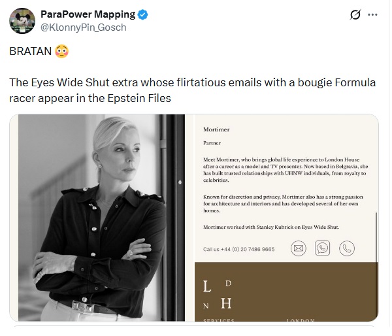Image resolution: width=392 pixels, height=336 pixels.
Task: Click the Call us phone number text
Action: (238, 249)
